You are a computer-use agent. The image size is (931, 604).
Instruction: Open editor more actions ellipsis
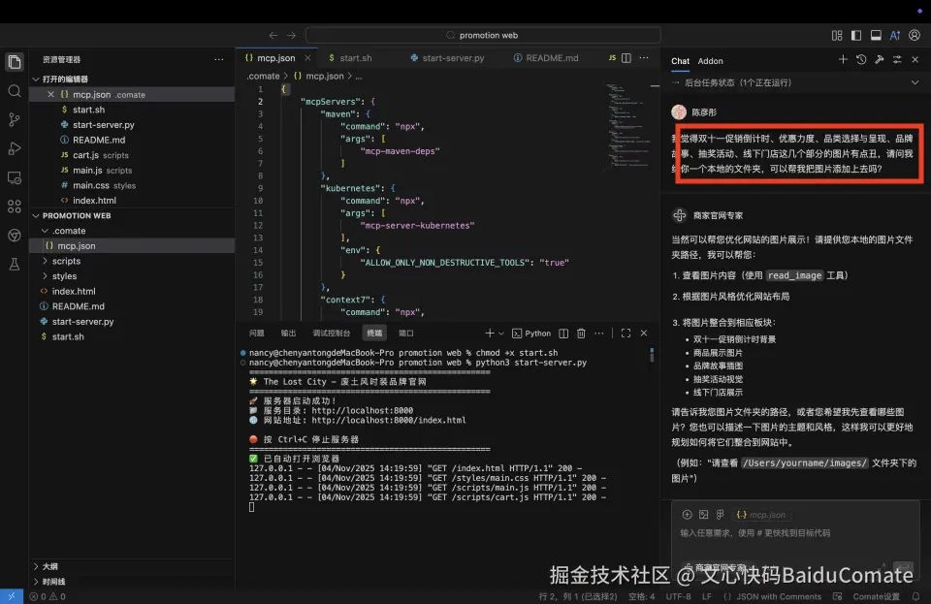tap(644, 58)
